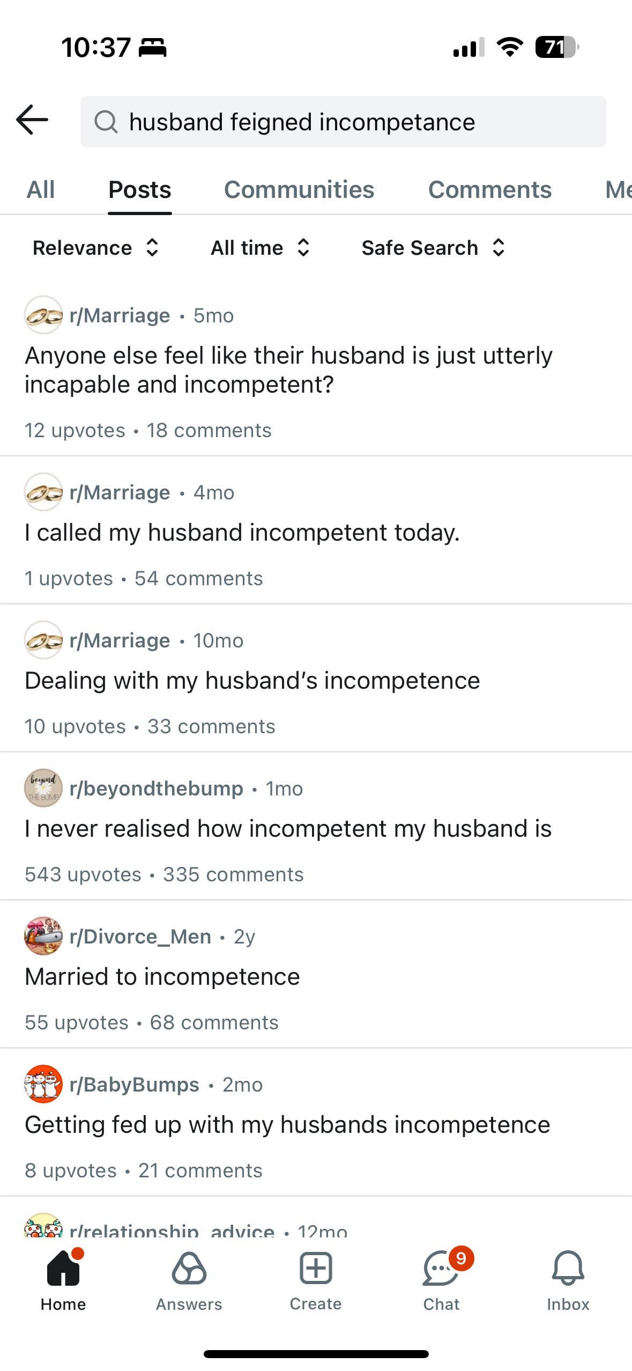Viewport: 632px width, 1371px height.
Task: Open the All time filter dropdown
Action: 260,248
